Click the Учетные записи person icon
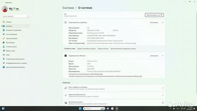Image resolution: width=197 pixels, height=111 pixels. tap(4, 47)
